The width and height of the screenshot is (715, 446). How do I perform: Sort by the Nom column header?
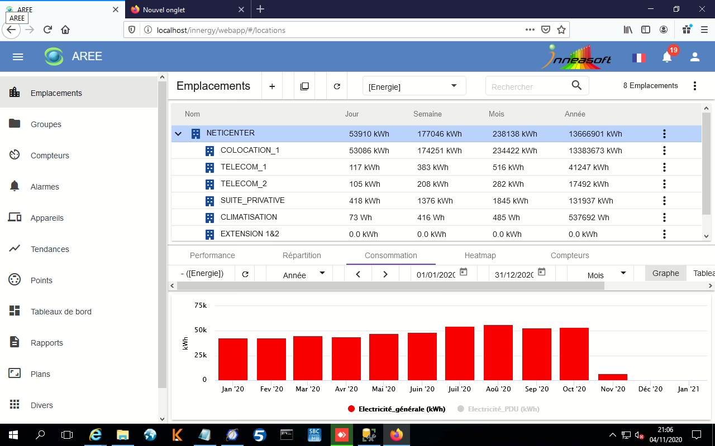192,114
